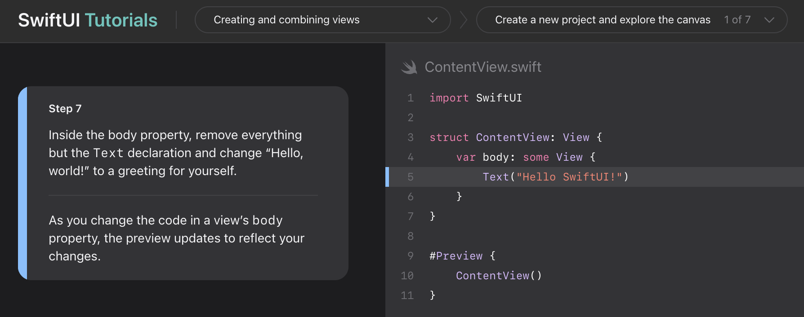Click the Step 7 instruction paragraph text
Screen dimensions: 804x317
176,153
